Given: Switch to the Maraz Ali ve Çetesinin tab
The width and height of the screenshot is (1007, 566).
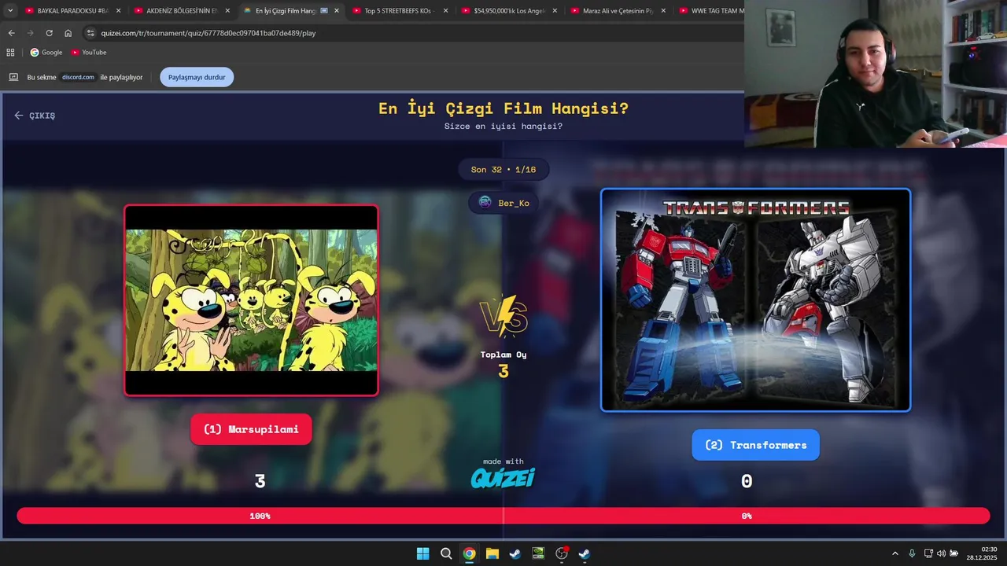Looking at the screenshot, I should pyautogui.click(x=618, y=11).
